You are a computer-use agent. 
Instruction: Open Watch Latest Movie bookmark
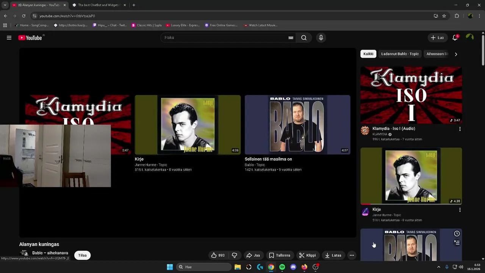click(261, 25)
